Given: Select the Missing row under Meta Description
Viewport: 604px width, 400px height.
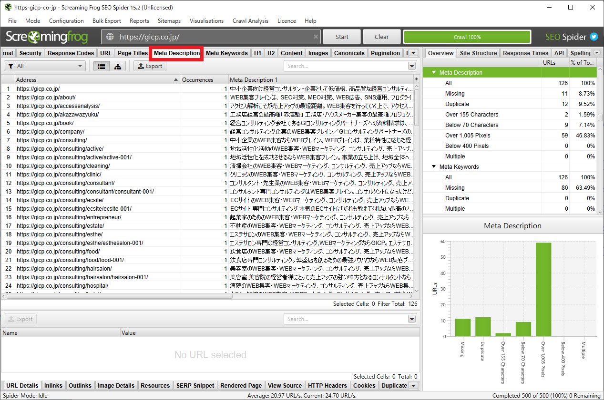Looking at the screenshot, I should (510, 94).
